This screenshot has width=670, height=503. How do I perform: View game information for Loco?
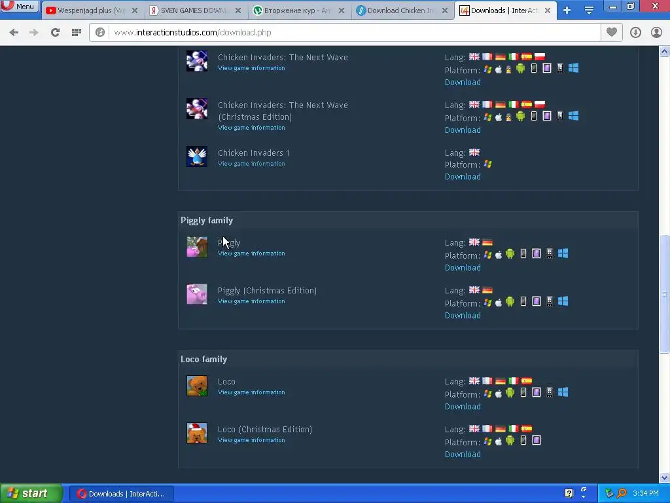251,393
